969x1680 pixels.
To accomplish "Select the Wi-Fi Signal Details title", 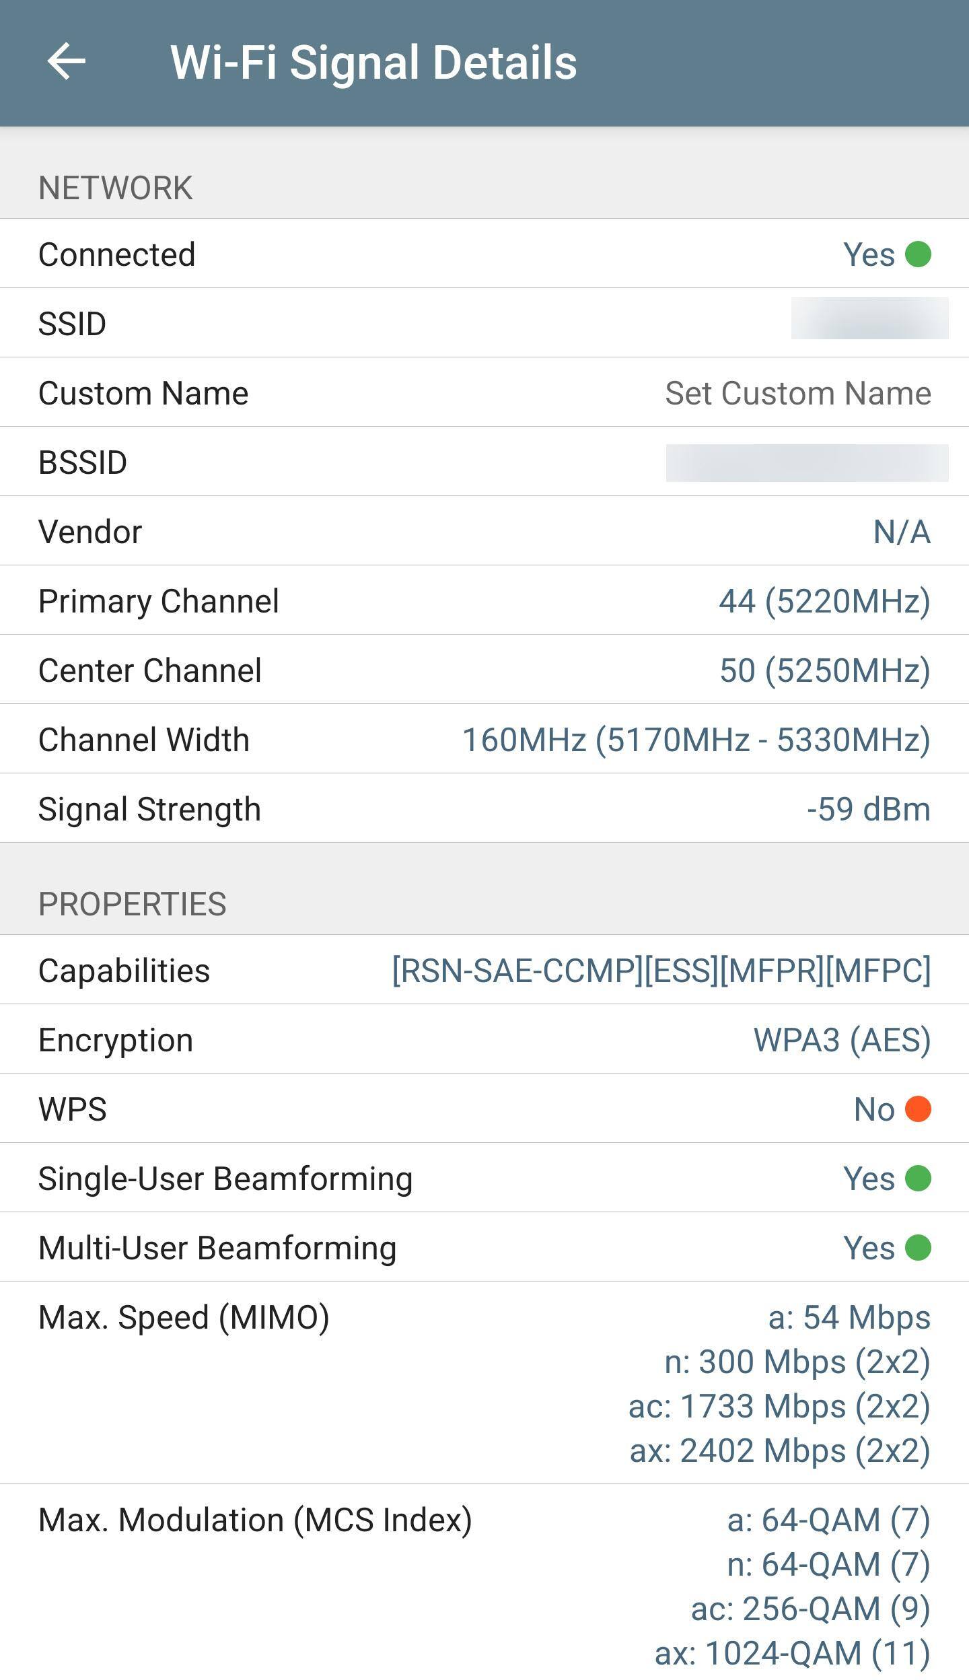I will pos(373,63).
